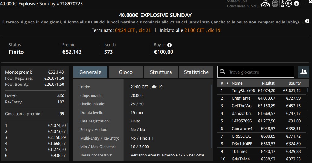This screenshot has height=163, width=312.
Task: Click the 18+ age restriction icon
Action: [x=289, y=3]
